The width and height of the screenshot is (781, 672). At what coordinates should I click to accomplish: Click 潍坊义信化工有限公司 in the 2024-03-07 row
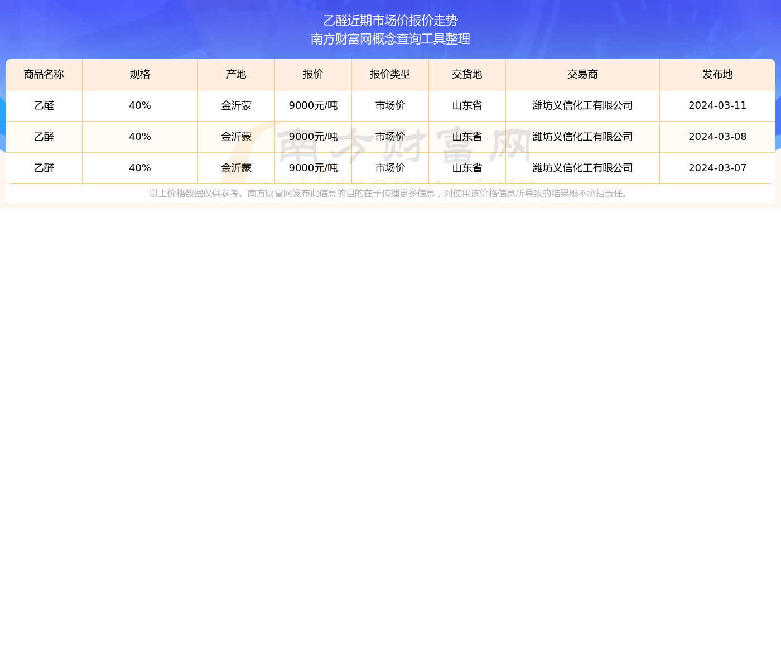pyautogui.click(x=582, y=168)
